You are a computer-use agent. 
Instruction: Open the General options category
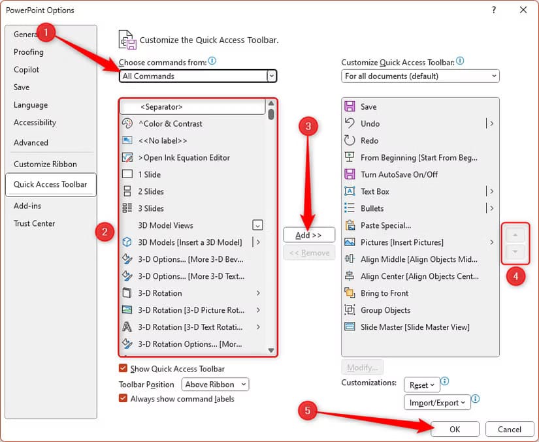pos(51,35)
